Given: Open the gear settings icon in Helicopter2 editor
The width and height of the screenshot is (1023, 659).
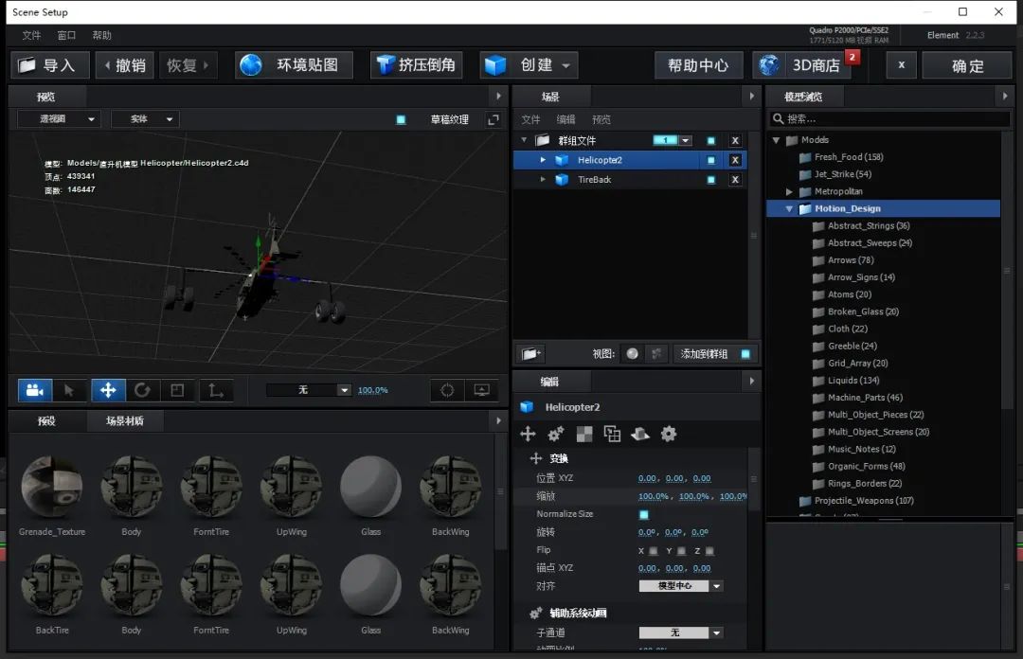Looking at the screenshot, I should click(x=669, y=434).
